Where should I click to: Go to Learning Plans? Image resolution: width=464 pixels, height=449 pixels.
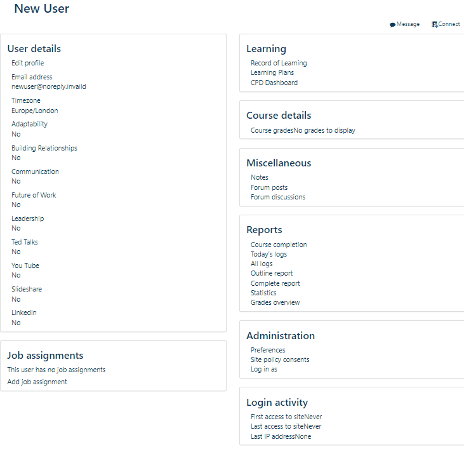pos(272,73)
